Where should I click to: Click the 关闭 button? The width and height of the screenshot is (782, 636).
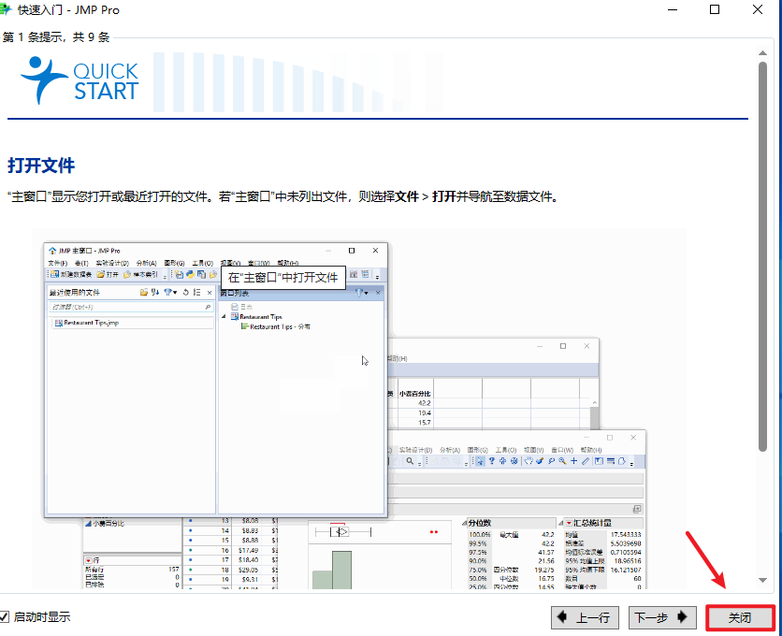coord(740,617)
